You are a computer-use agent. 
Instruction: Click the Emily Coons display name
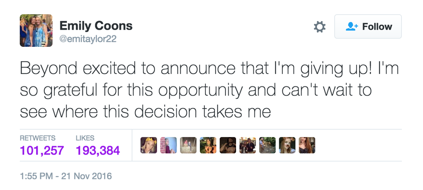click(x=96, y=26)
